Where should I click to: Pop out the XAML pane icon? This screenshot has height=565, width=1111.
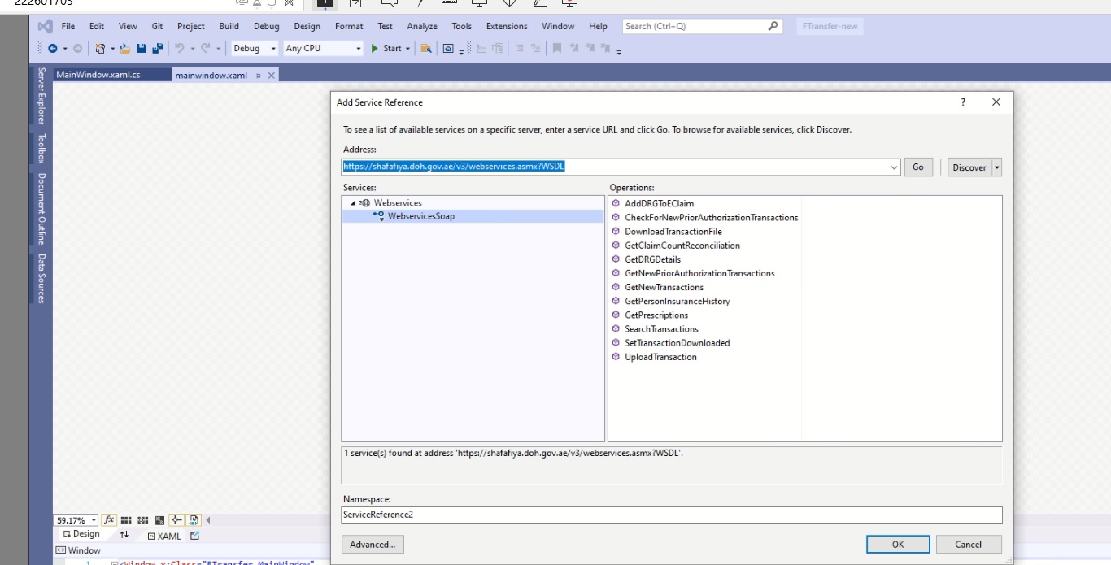pos(194,536)
